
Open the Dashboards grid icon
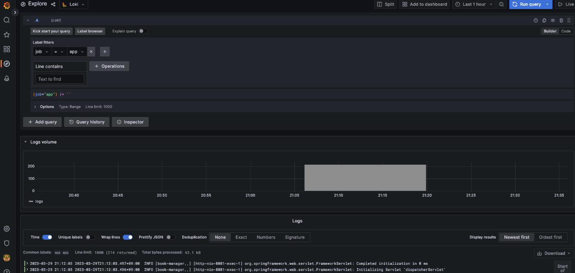coord(7,49)
